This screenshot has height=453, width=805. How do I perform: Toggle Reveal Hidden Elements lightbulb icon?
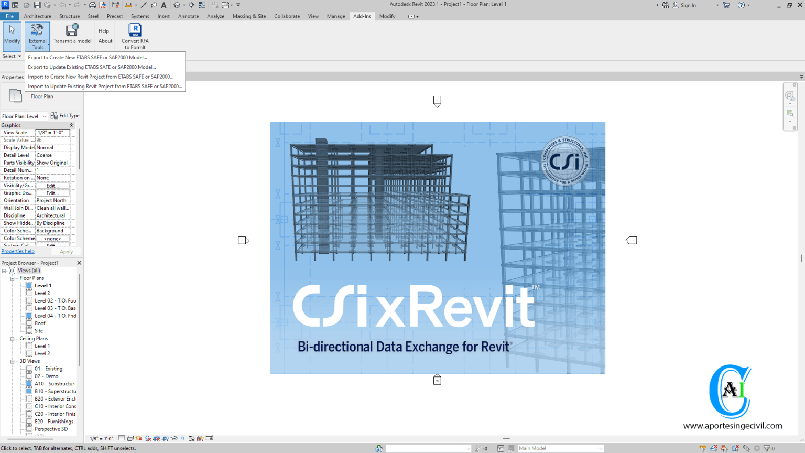coord(183,438)
